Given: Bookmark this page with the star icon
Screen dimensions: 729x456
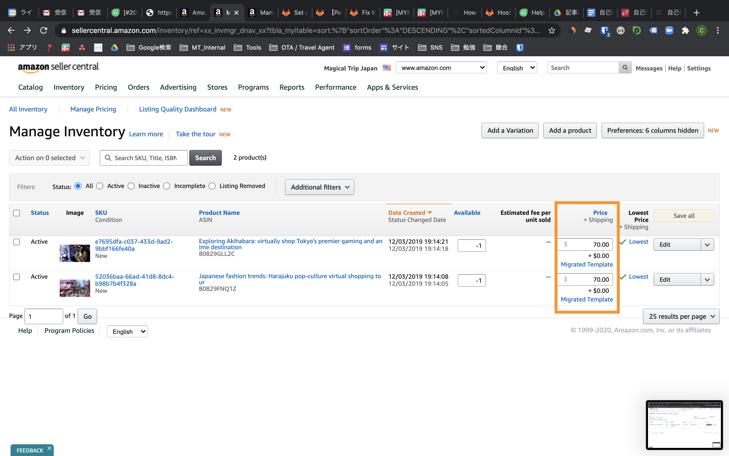Looking at the screenshot, I should coord(552,30).
